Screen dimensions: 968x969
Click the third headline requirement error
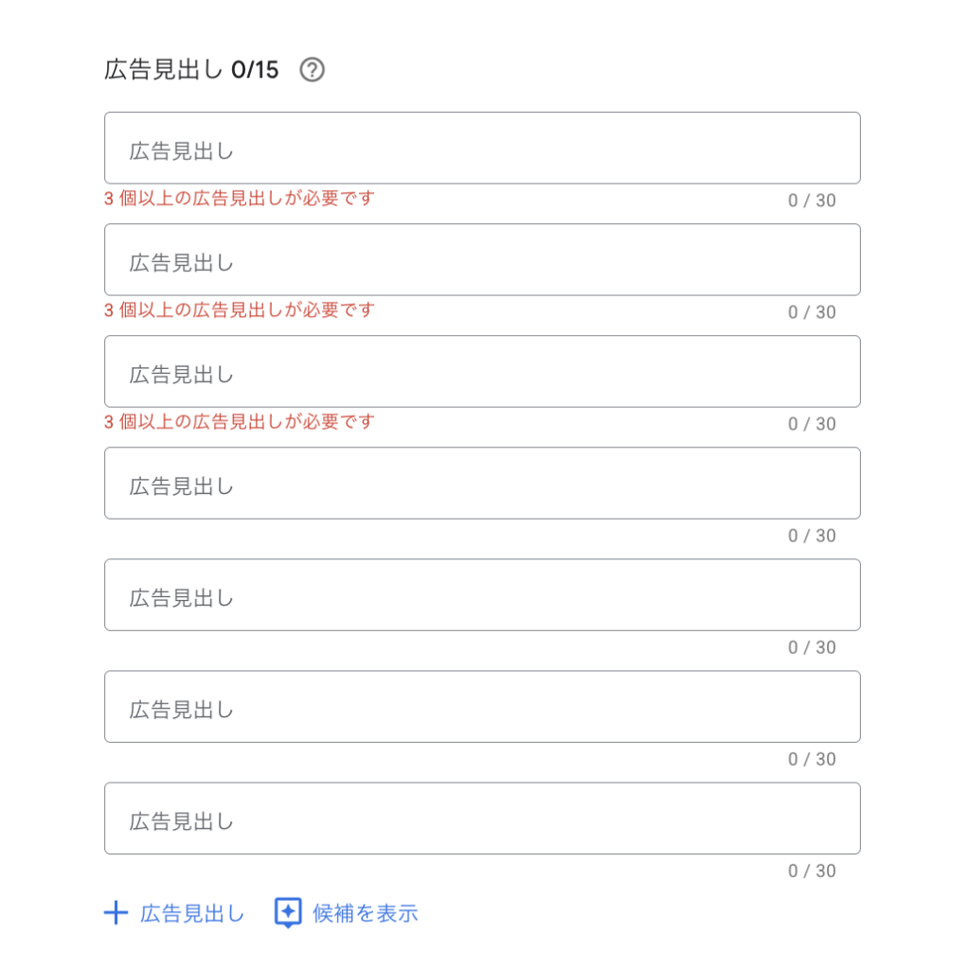(x=239, y=422)
